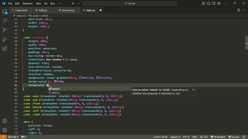
Task: Select the style.css tab
Action: pos(91,10)
